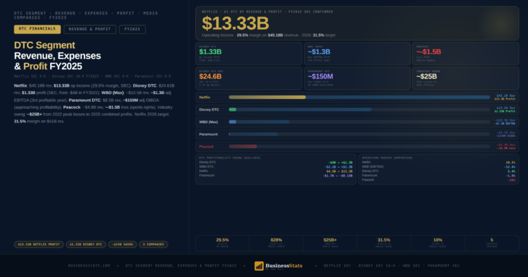Open the Paramount DTC ~$150M card
The image size is (528, 277).
coord(357,78)
